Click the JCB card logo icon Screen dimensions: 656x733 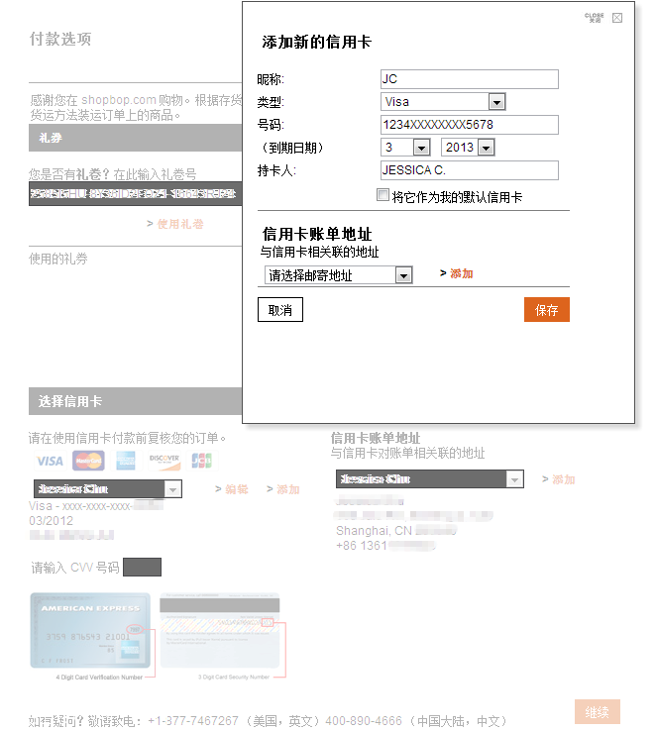click(x=201, y=461)
